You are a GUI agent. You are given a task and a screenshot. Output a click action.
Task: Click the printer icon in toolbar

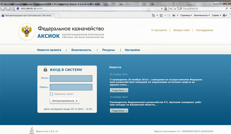click(x=174, y=15)
